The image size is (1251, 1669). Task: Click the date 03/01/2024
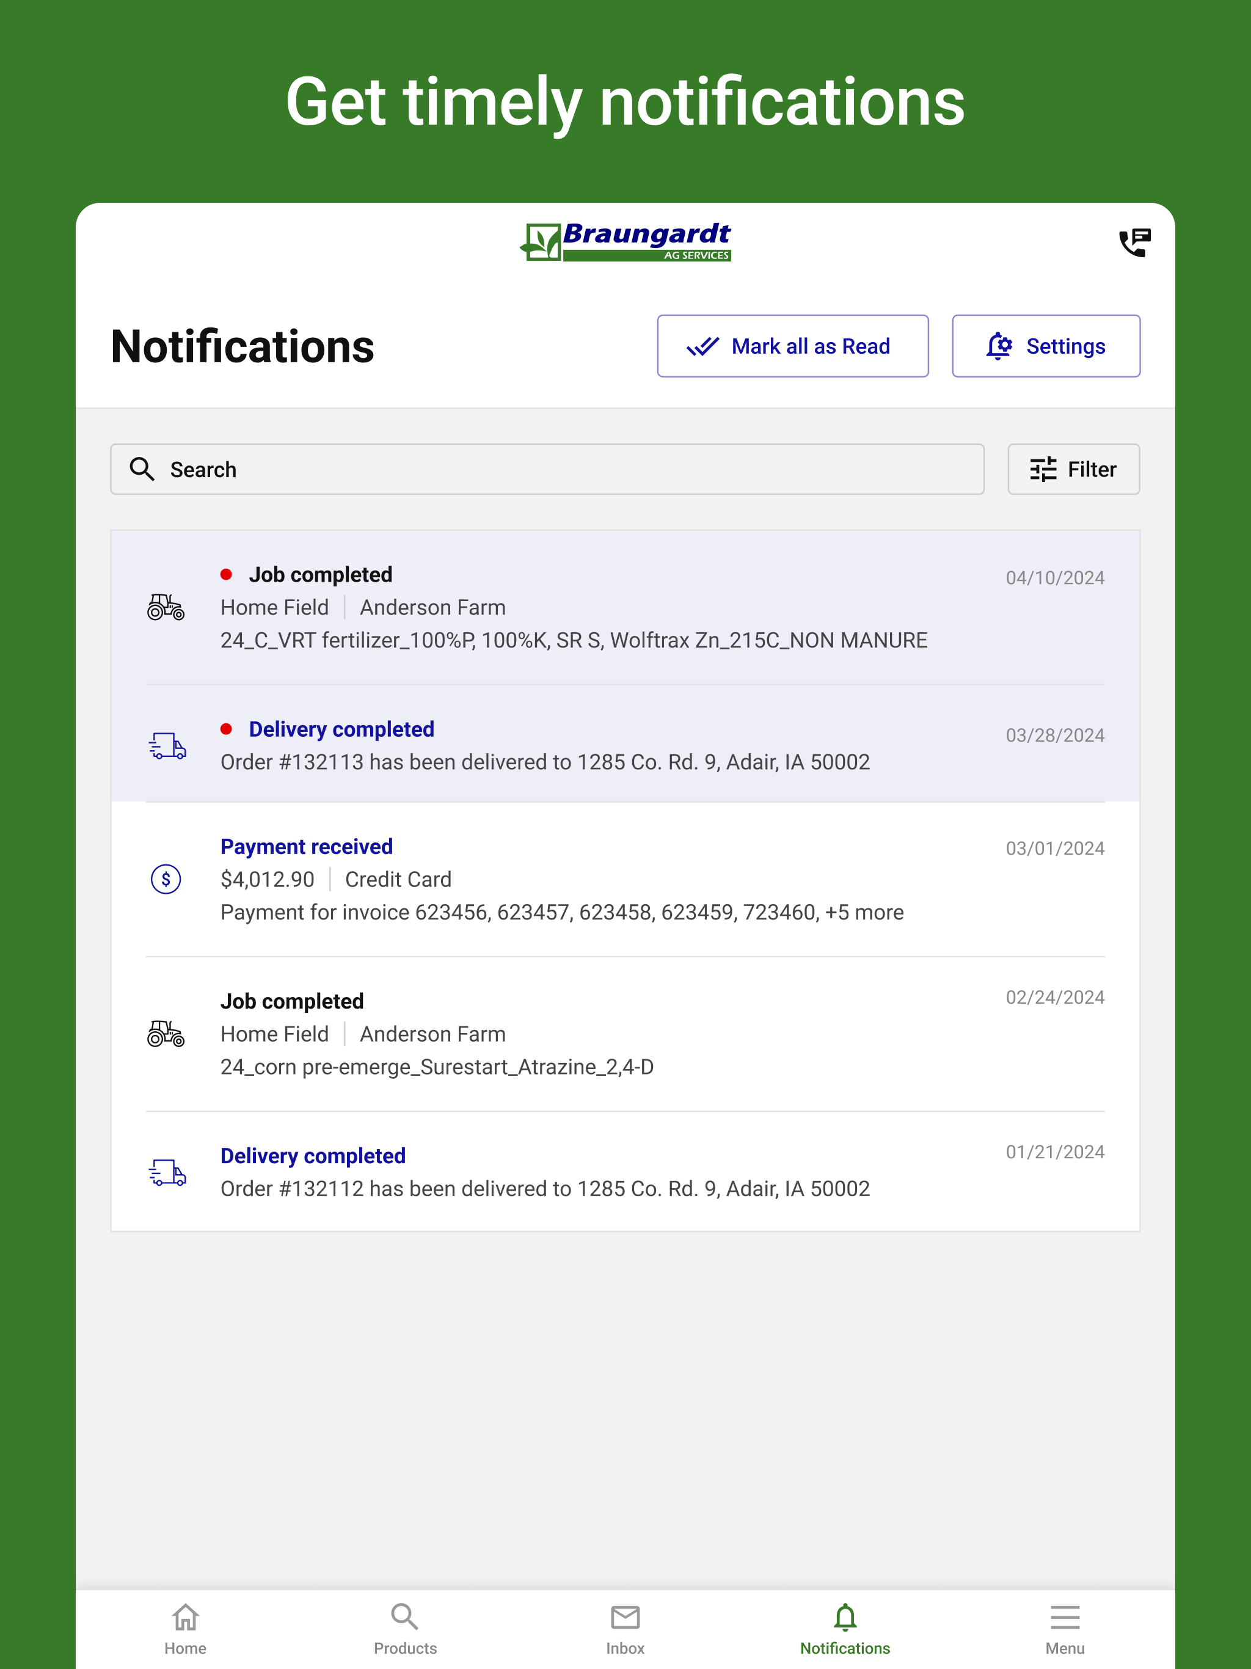click(x=1055, y=849)
